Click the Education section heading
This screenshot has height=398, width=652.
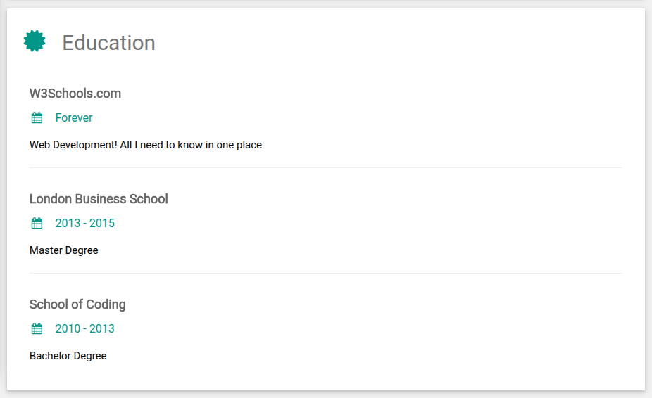(108, 43)
